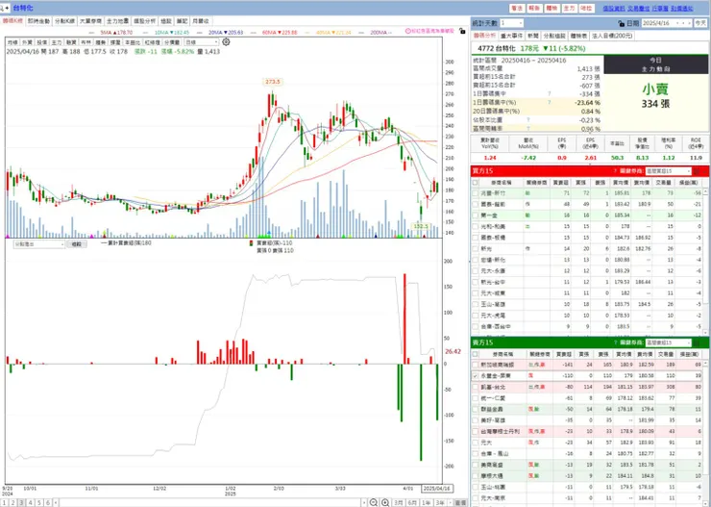This screenshot has height=507, width=711.
Task: Open the 法人目標(200元) tab
Action: coord(613,36)
